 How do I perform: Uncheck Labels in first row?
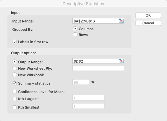click(15, 42)
